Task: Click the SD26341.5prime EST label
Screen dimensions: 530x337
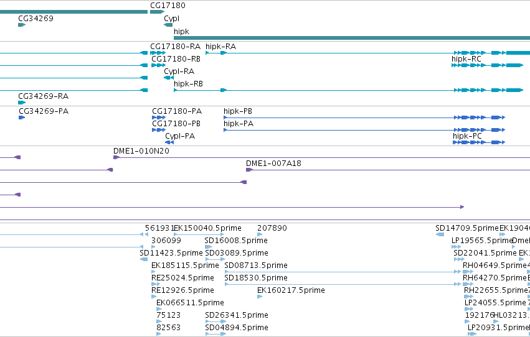Action: (x=237, y=316)
